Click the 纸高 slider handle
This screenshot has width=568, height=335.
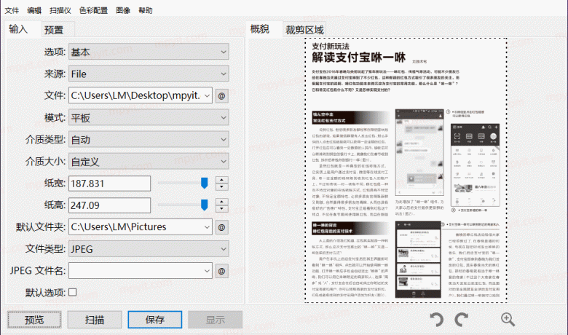click(x=205, y=205)
